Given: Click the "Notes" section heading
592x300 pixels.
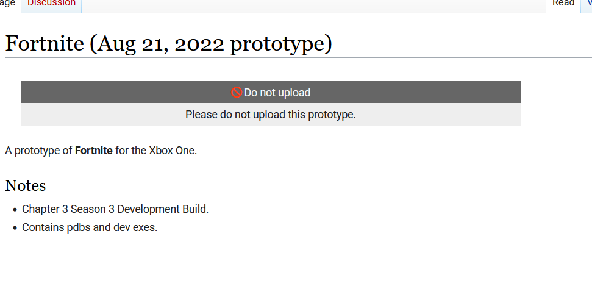Looking at the screenshot, I should click(25, 185).
